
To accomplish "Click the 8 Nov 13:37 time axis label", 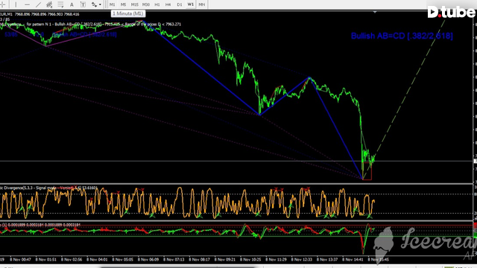I will click(327, 260).
